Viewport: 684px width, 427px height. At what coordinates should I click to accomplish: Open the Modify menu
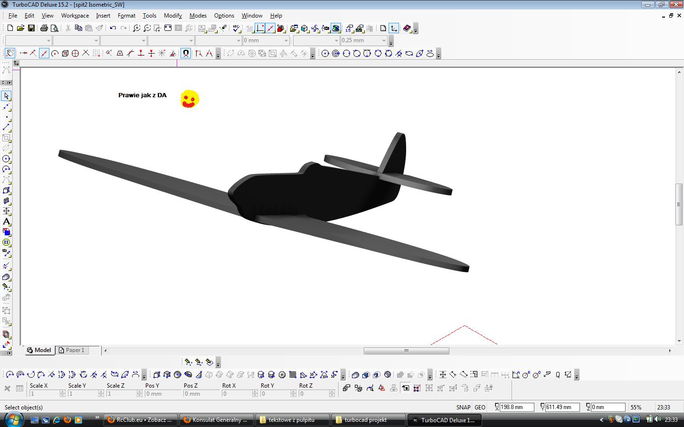point(173,16)
